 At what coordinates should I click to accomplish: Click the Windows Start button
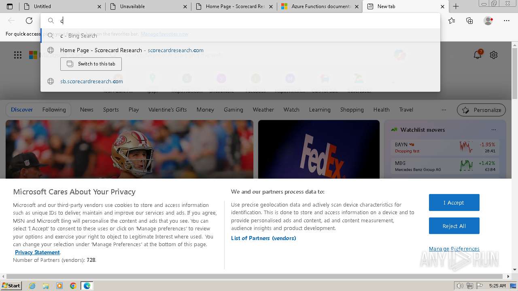click(x=11, y=286)
